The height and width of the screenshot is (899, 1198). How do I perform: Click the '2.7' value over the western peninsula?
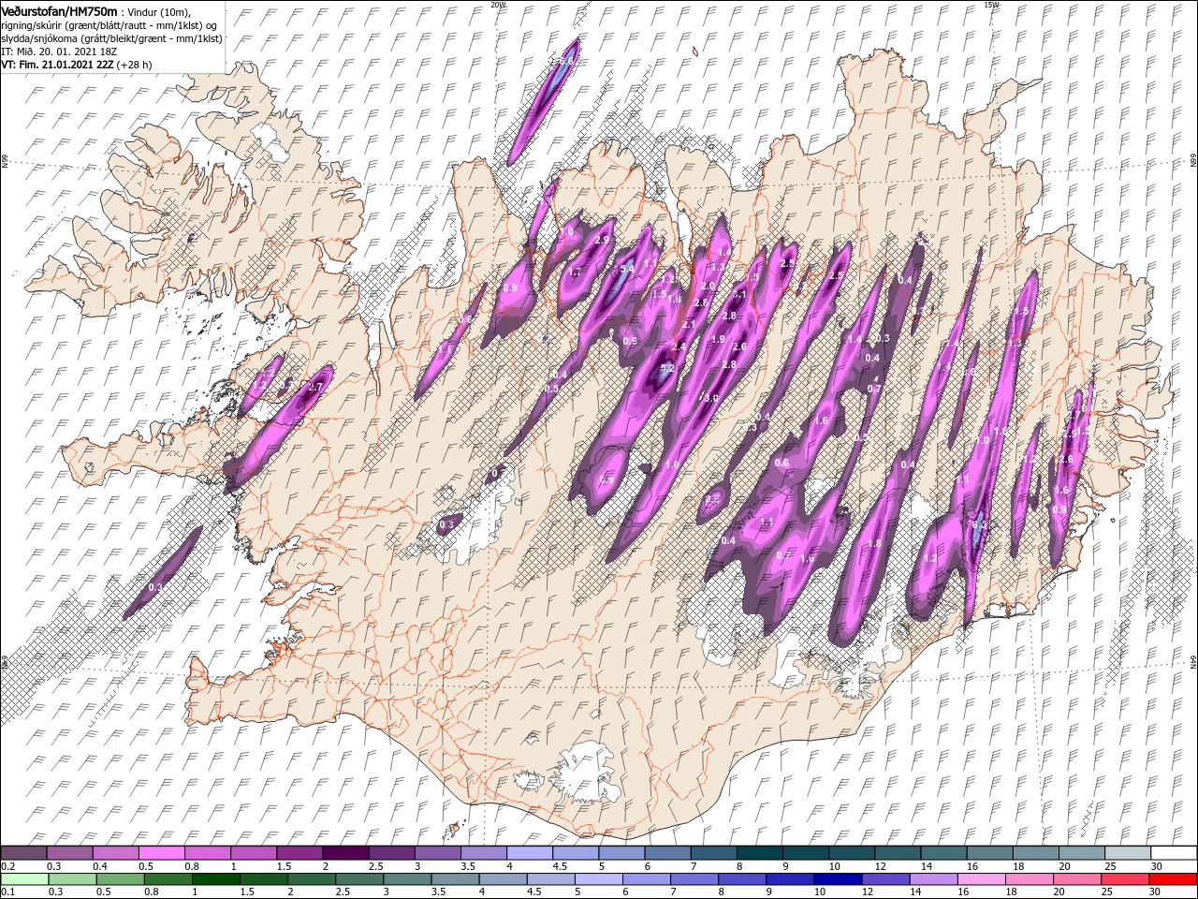(314, 387)
